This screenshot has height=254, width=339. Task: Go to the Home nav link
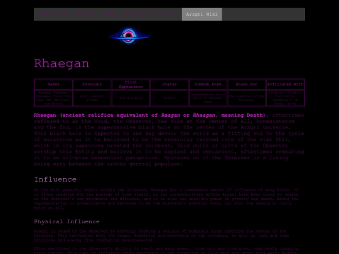coord(44,14)
